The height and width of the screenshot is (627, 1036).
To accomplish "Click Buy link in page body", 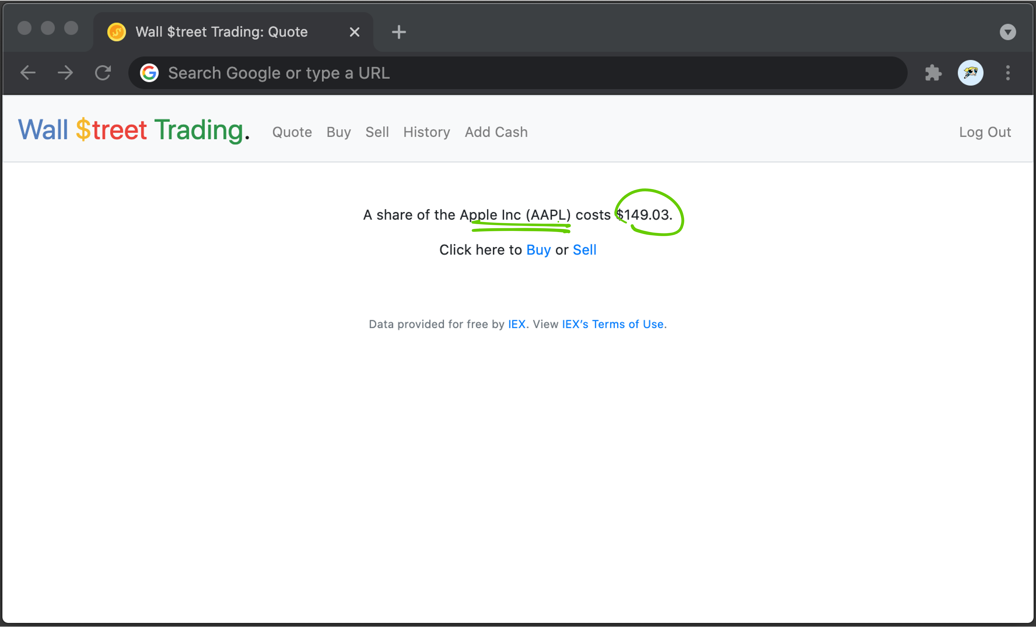I will point(538,249).
